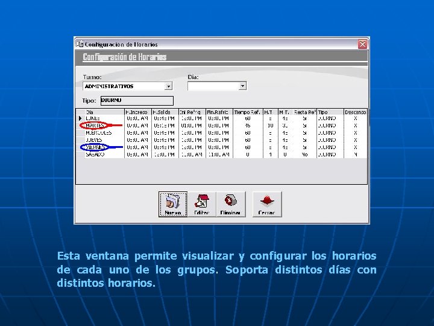Open the Turno dropdown arrow

pos(168,86)
